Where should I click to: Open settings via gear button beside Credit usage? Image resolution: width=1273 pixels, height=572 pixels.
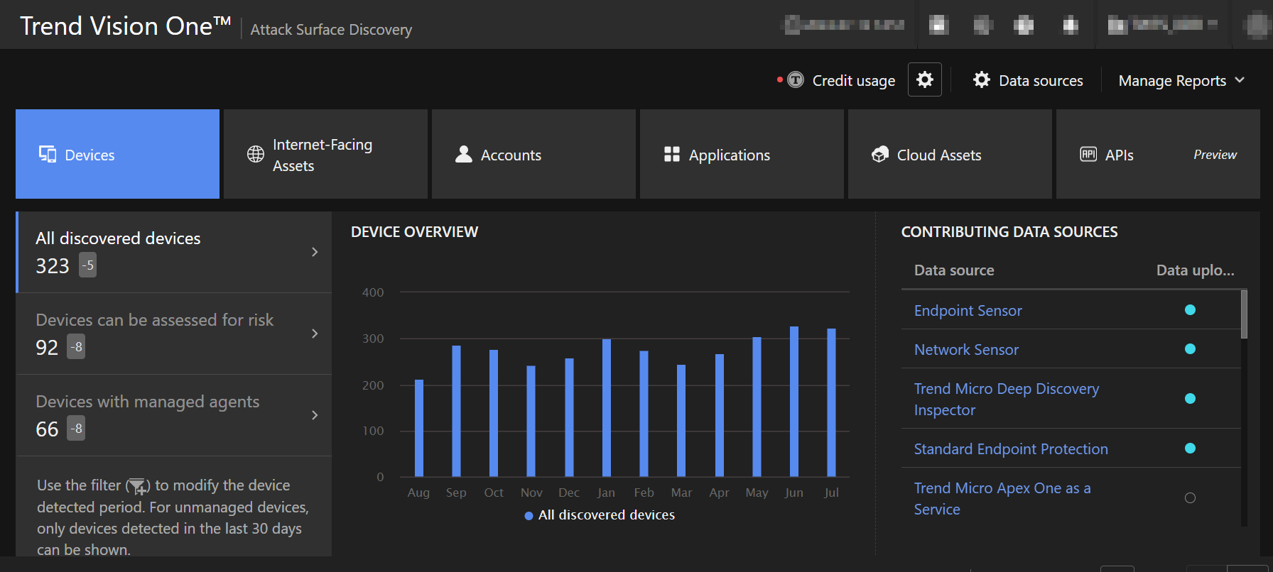coord(925,80)
